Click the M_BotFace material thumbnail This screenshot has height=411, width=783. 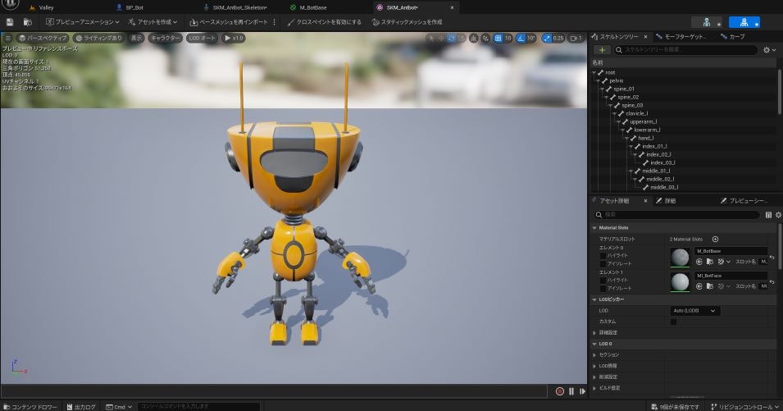[680, 282]
